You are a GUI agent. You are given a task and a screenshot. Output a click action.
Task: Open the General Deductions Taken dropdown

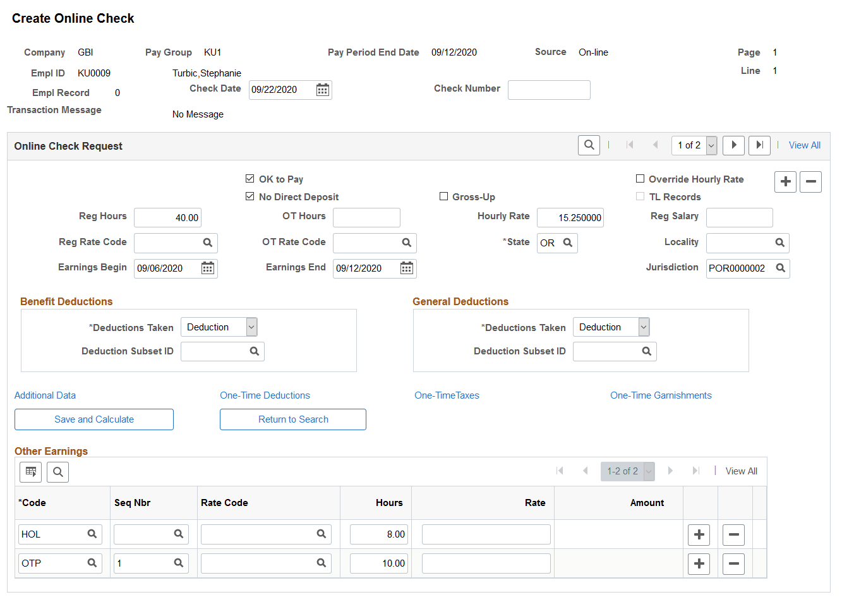pos(644,327)
